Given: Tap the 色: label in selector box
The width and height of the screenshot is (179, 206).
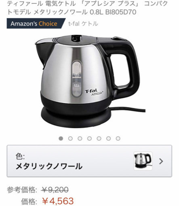Looking at the screenshot, I should [20, 156].
